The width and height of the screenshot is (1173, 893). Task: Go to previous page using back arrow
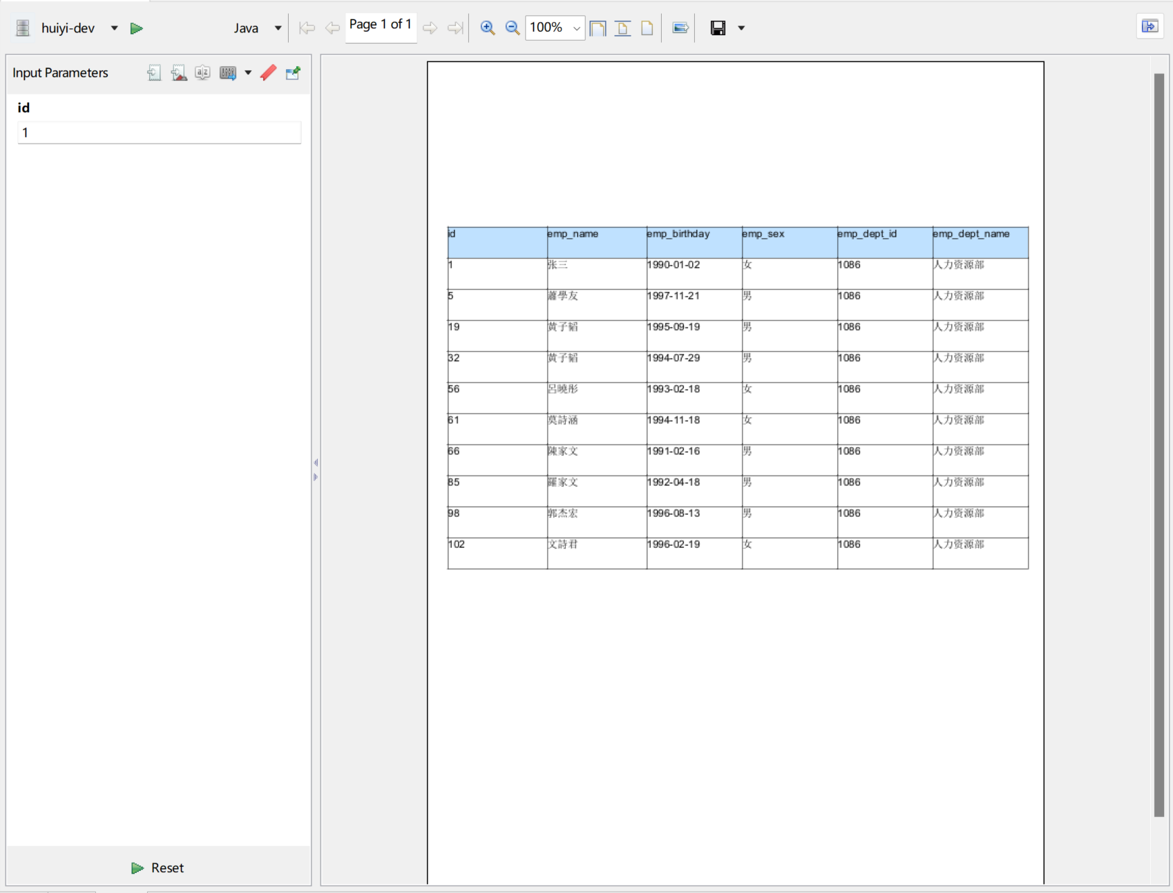[x=332, y=28]
